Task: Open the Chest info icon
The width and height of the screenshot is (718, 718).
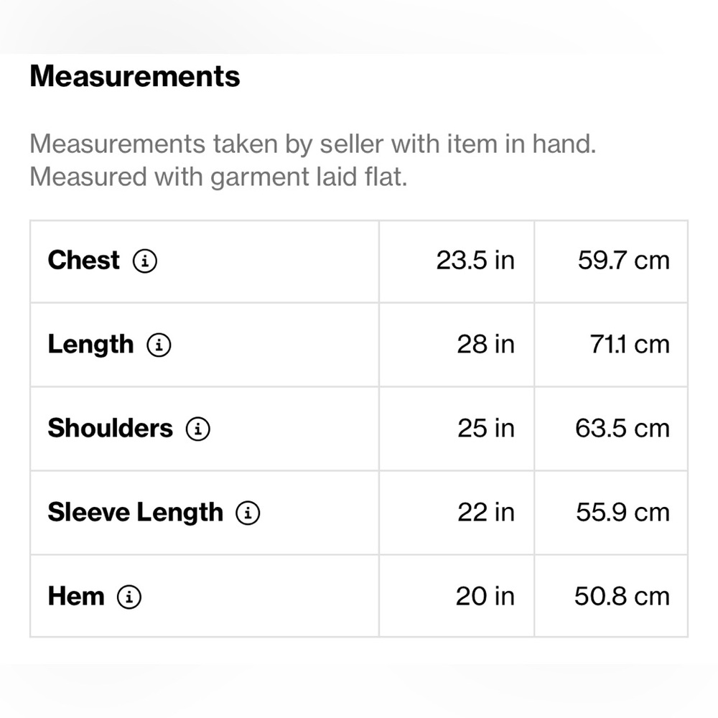Action: click(145, 261)
